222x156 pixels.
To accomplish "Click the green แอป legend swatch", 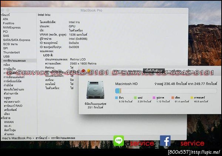I will 135,98.
